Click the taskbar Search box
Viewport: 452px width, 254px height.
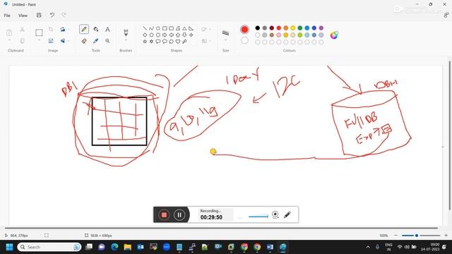[49, 247]
